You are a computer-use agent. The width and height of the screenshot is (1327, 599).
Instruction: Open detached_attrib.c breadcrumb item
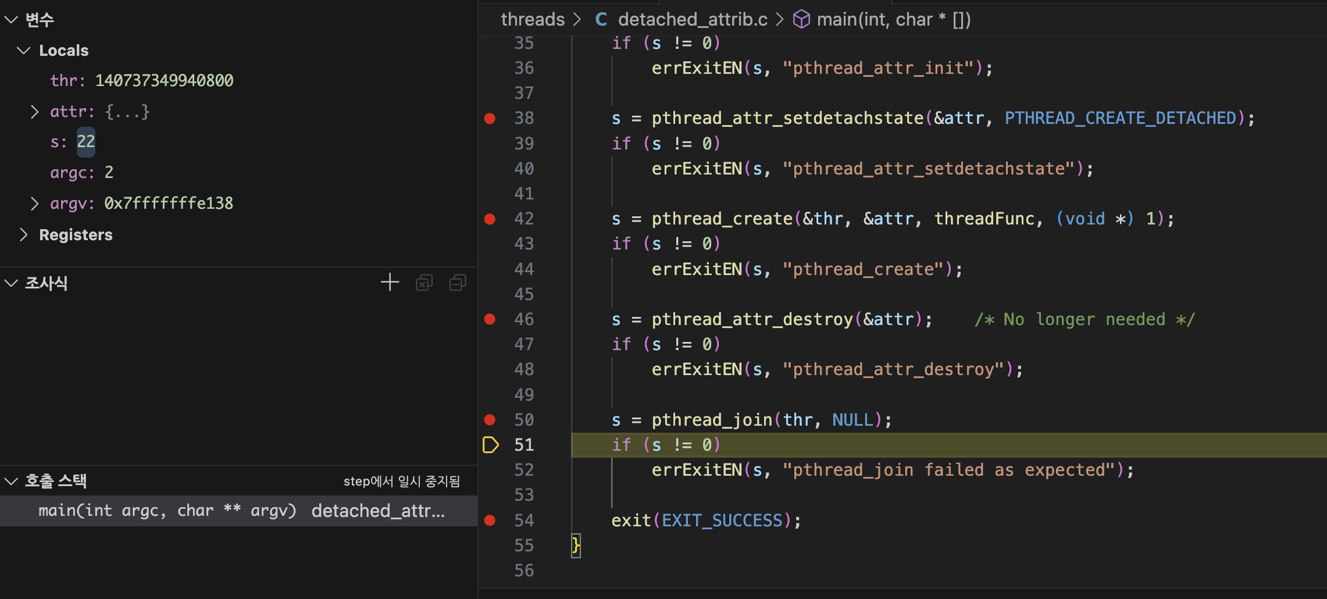[693, 20]
